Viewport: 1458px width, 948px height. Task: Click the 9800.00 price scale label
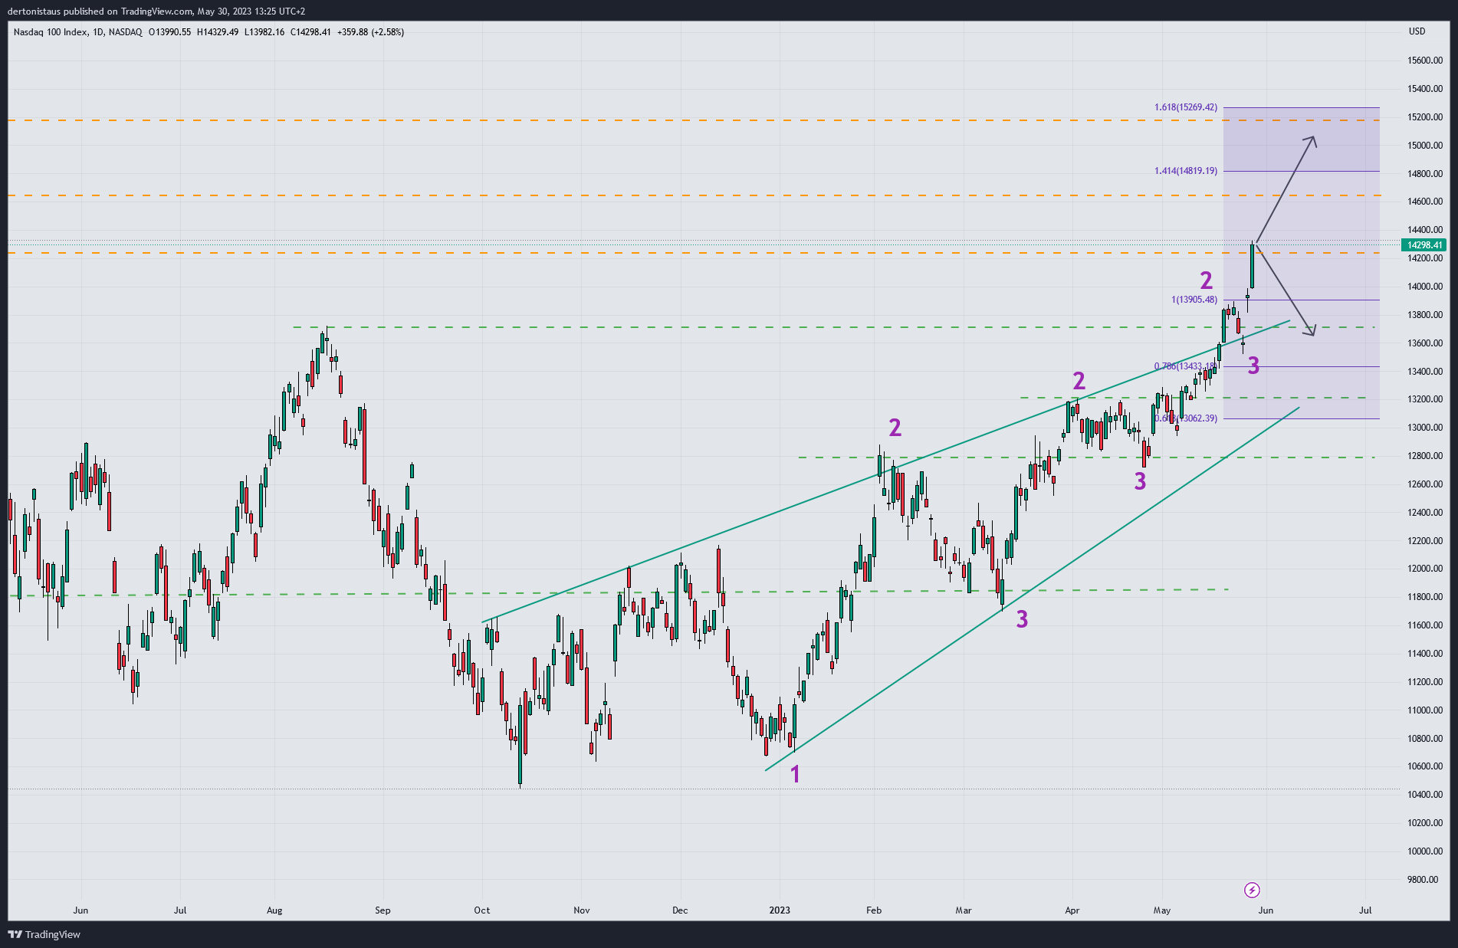pos(1424,880)
